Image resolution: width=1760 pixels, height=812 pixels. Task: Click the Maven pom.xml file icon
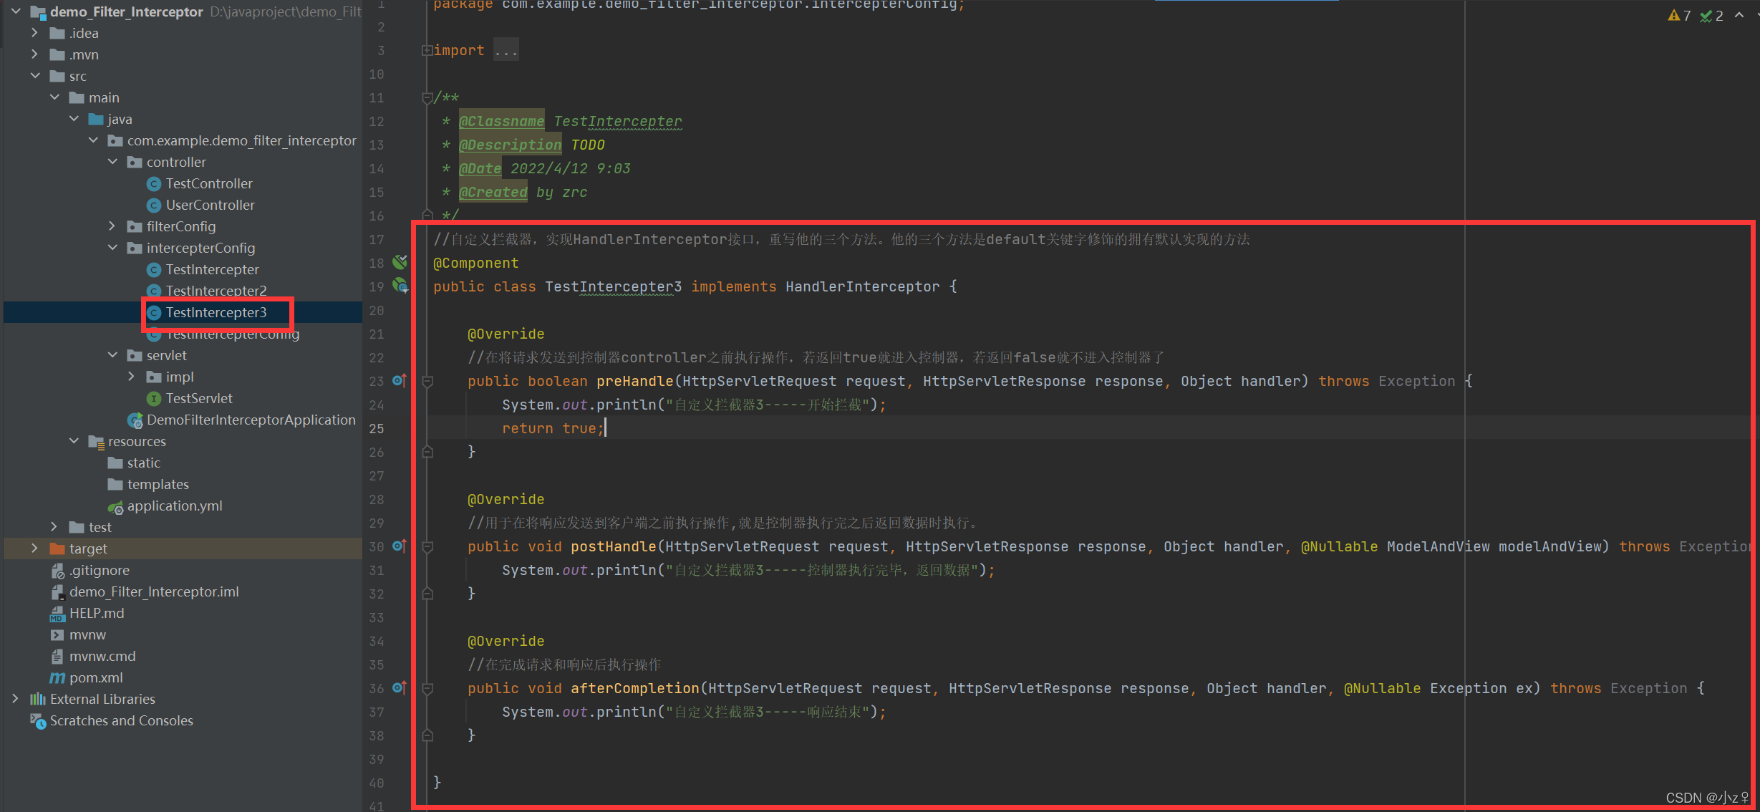[57, 677]
